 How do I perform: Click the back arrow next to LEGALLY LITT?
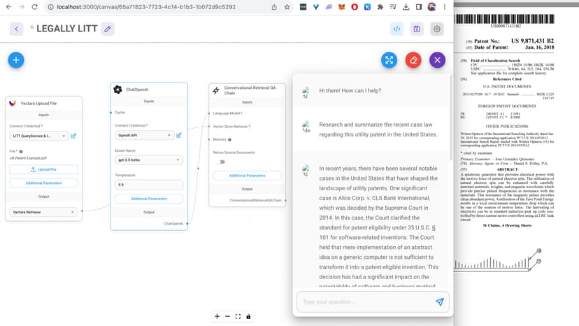coord(16,29)
